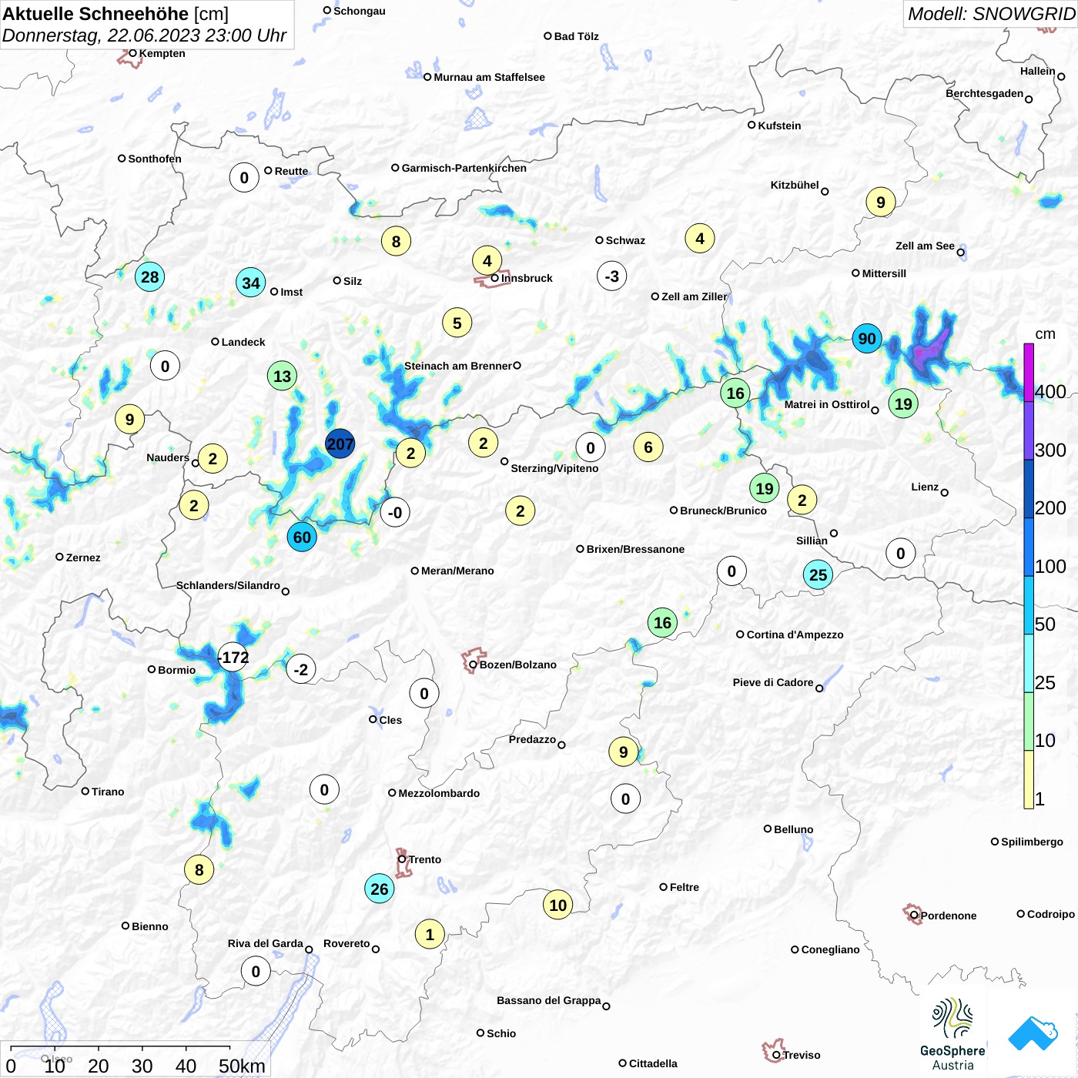Select the 19 cm marker near Bruneck
This screenshot has height=1078, width=1078.
[x=765, y=488]
